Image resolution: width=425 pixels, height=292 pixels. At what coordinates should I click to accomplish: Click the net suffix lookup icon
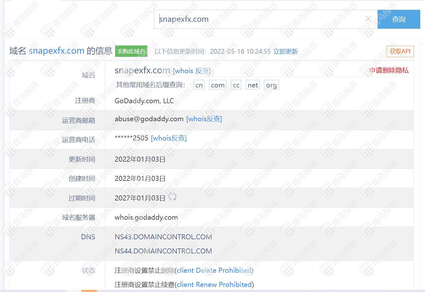tap(252, 85)
